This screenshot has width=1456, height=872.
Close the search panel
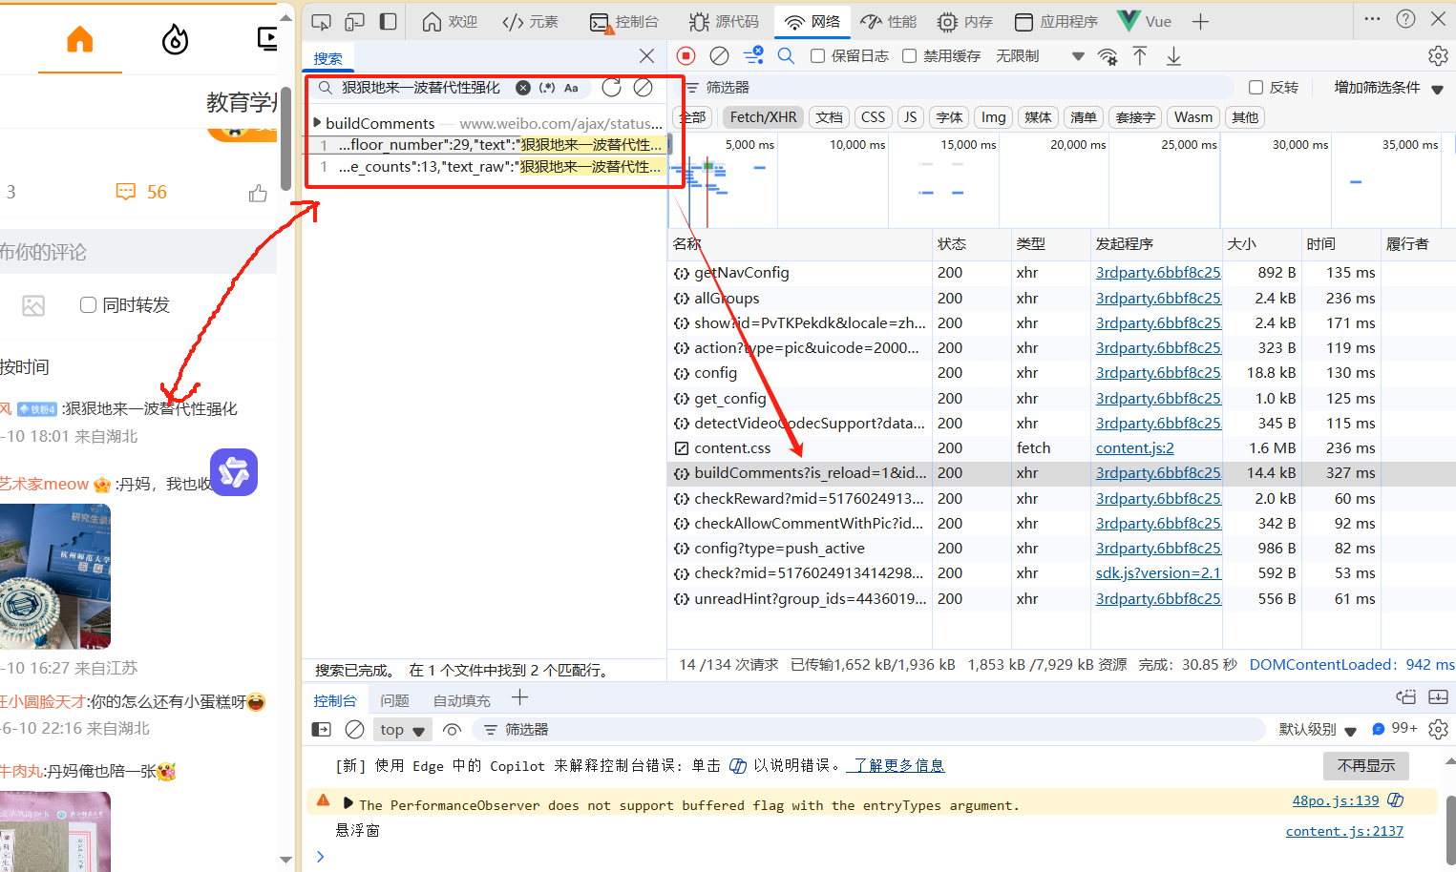[x=646, y=56]
